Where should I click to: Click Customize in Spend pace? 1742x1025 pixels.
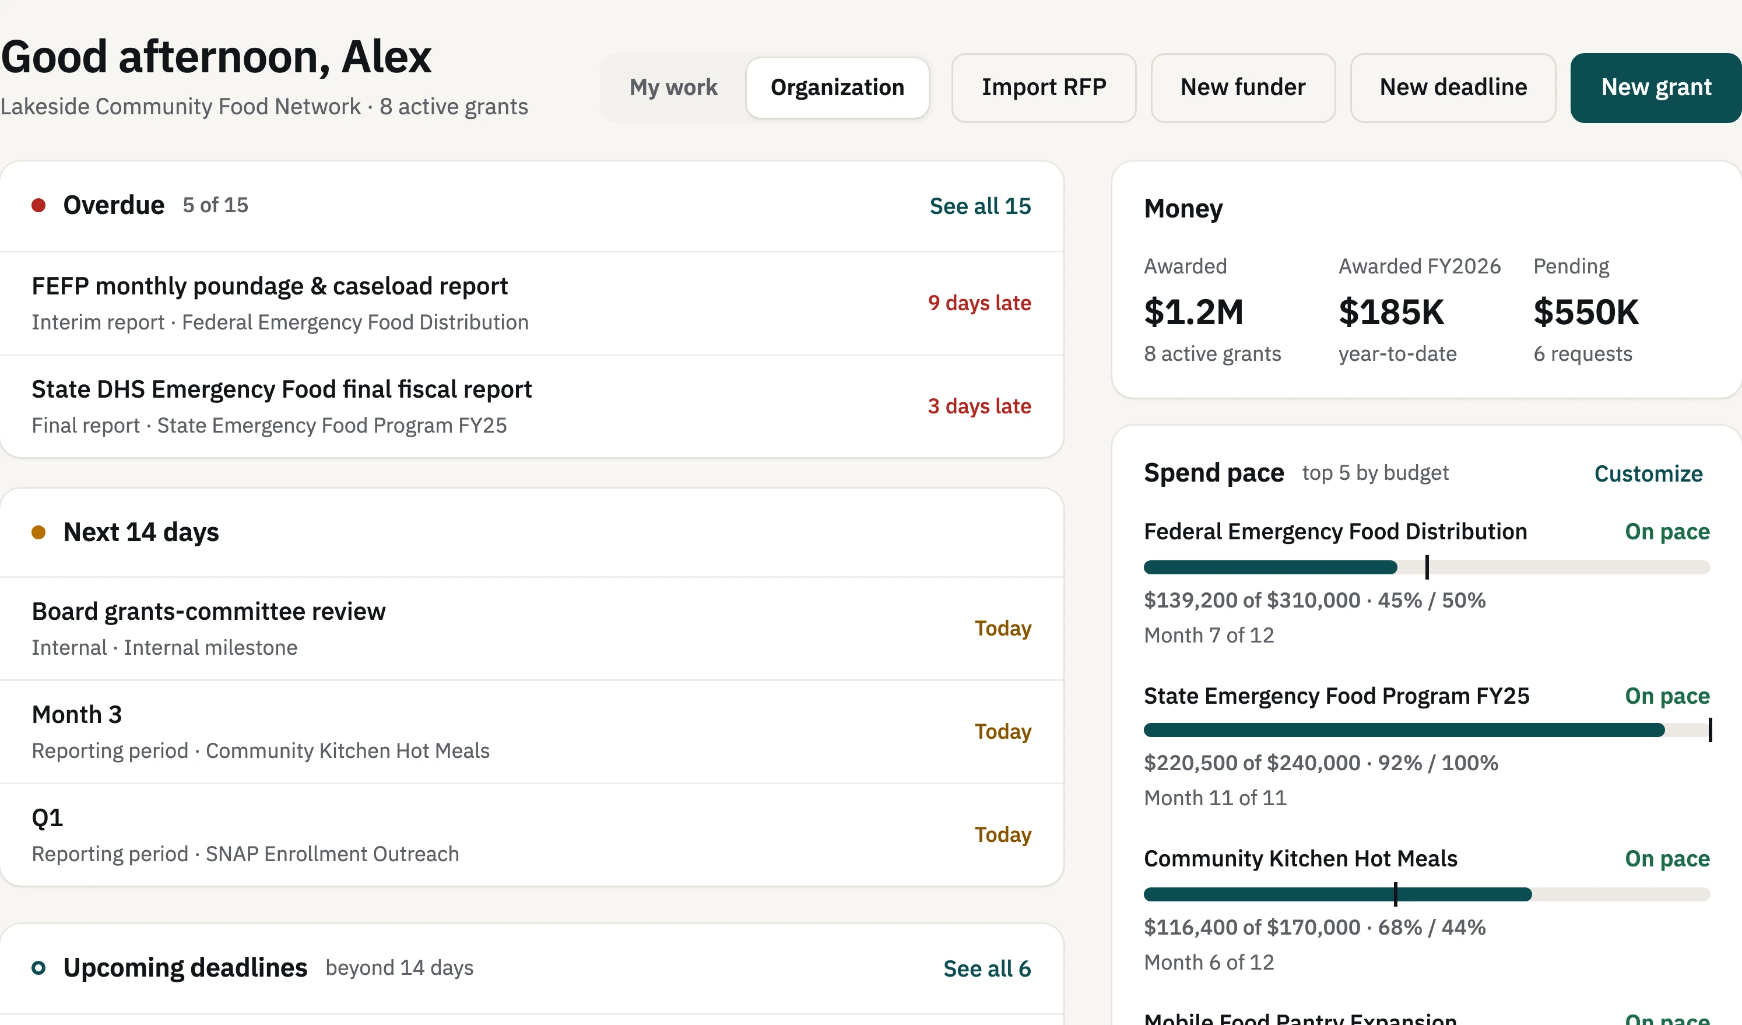coord(1648,473)
